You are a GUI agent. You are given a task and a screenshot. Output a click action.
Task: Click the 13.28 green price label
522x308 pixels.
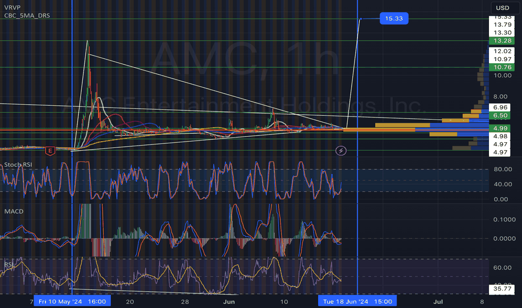[502, 41]
